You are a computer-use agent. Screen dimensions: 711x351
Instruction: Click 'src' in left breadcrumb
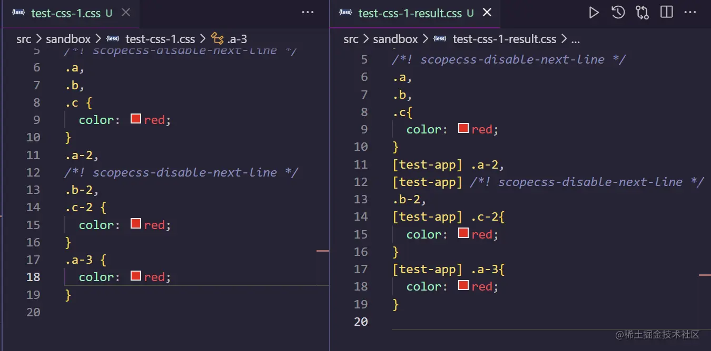click(x=24, y=39)
